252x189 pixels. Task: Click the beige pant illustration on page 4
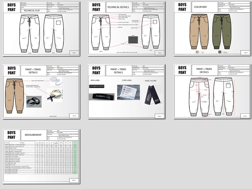14,96
